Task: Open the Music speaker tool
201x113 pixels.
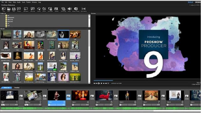Action: click(x=69, y=9)
